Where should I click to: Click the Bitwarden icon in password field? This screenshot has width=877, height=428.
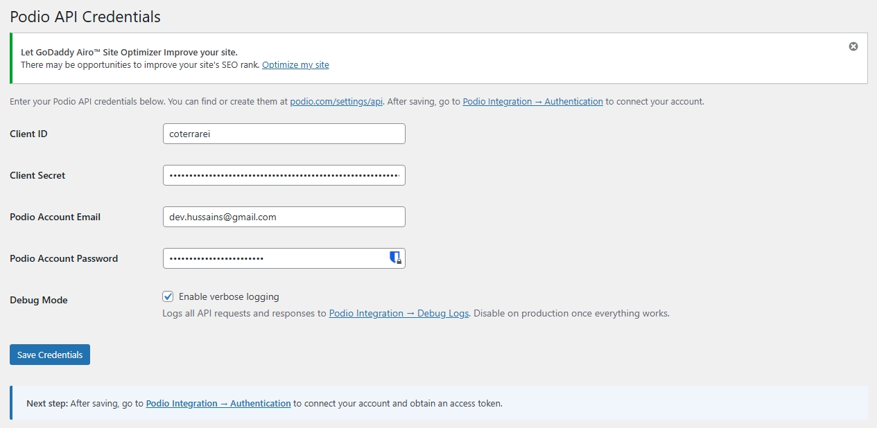click(x=395, y=258)
